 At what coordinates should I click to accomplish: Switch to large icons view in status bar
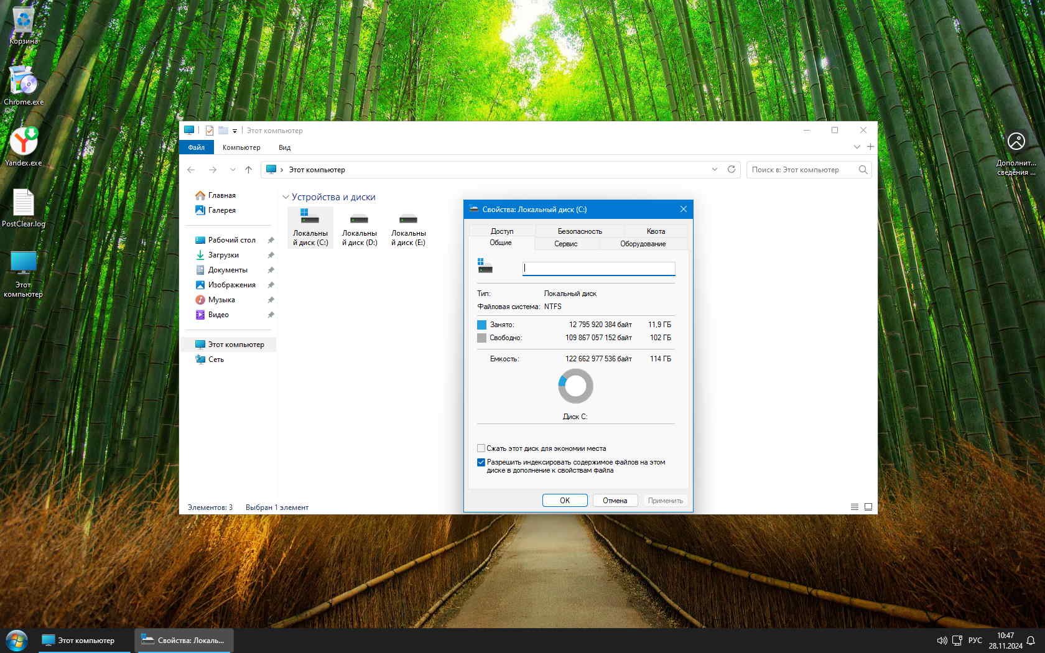(x=868, y=507)
